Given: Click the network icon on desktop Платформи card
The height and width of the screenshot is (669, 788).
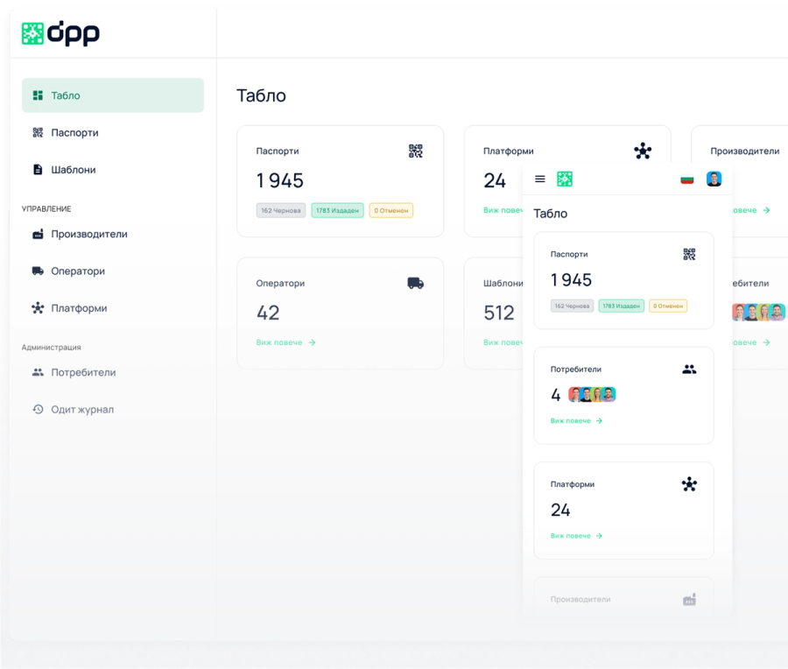Looking at the screenshot, I should (x=643, y=151).
